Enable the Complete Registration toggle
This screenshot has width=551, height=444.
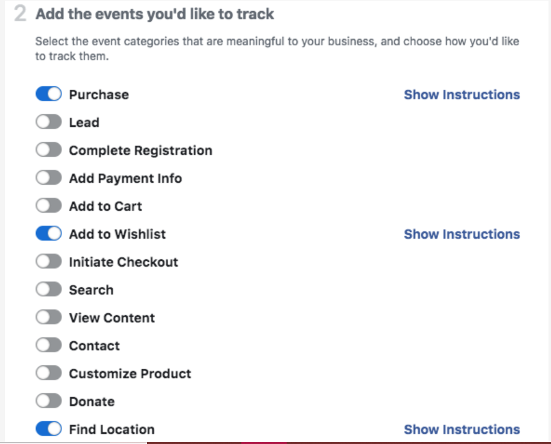coord(48,150)
